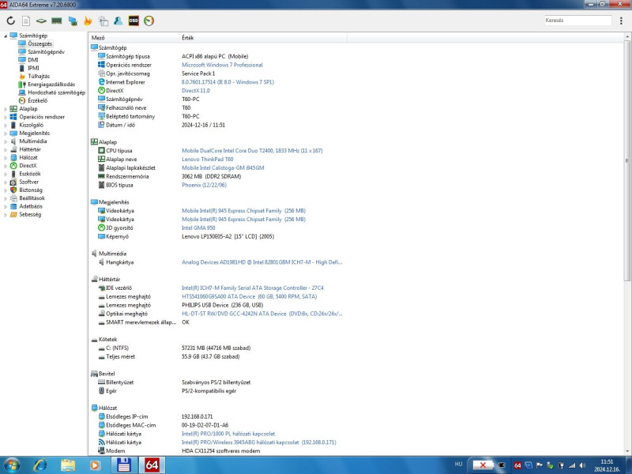Start the system stability test flame icon
Viewport: 632px width, 474px height.
[88, 21]
